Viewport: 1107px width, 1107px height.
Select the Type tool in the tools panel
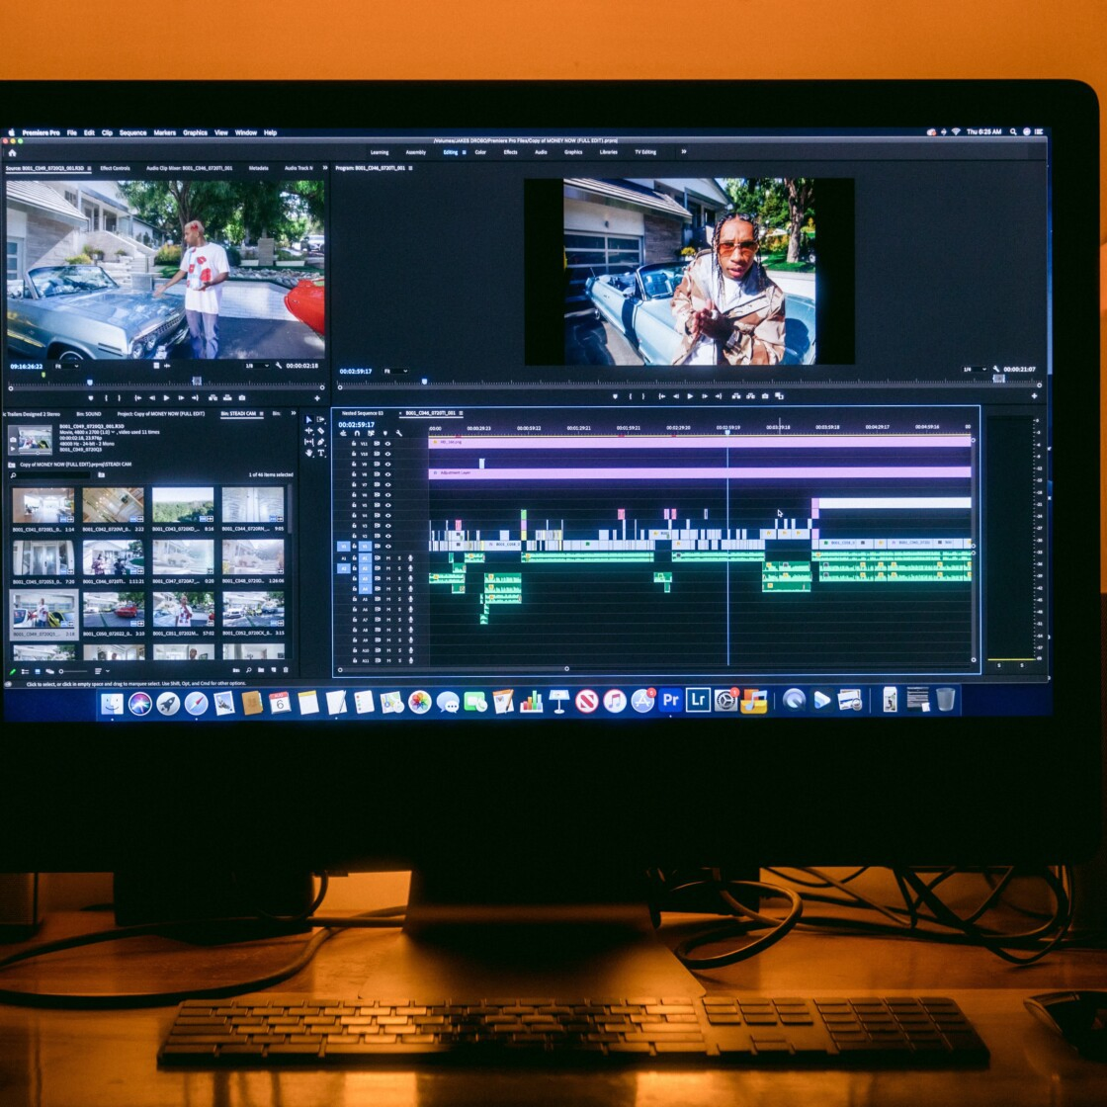tap(321, 453)
